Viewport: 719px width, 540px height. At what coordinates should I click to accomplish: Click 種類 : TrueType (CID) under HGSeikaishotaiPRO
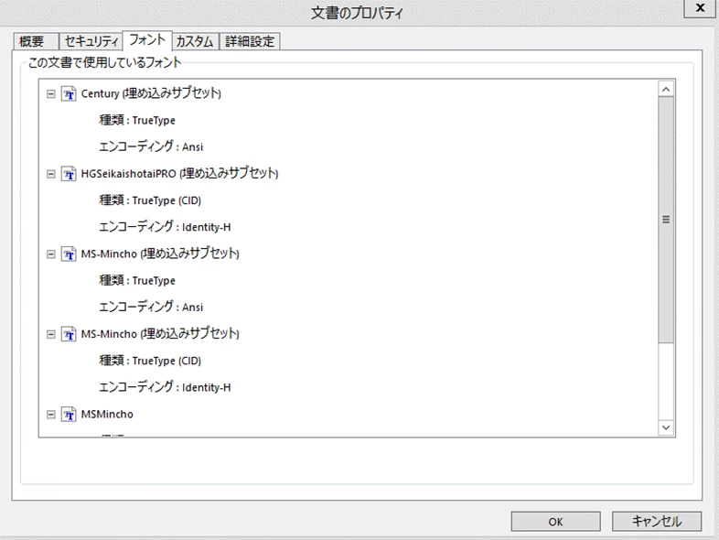(x=150, y=200)
